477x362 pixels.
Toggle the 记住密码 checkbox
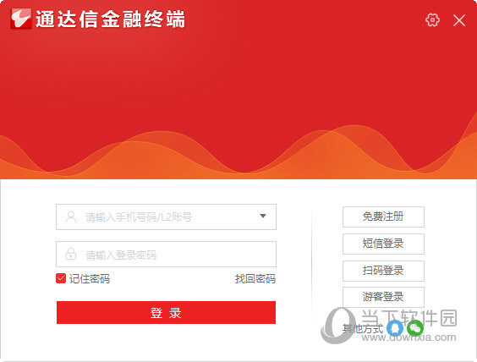(x=61, y=278)
